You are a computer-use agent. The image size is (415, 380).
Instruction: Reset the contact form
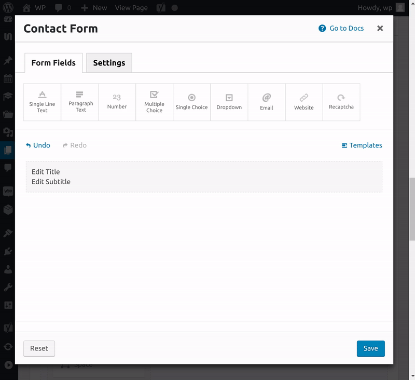[x=39, y=348]
